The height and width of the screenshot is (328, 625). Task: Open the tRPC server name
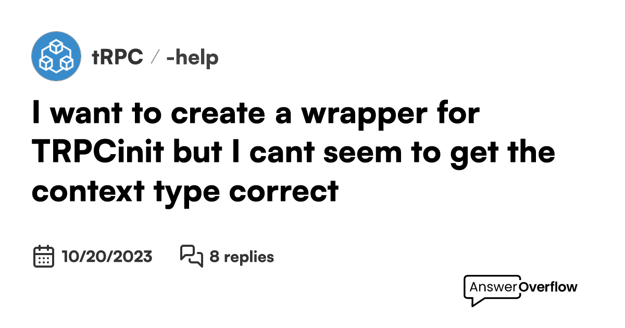[118, 57]
